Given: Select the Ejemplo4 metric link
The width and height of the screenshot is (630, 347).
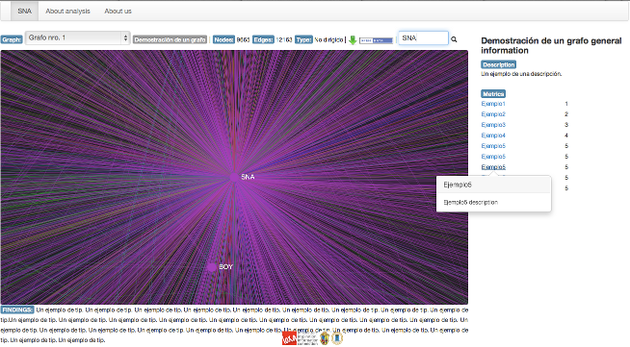Looking at the screenshot, I should pyautogui.click(x=493, y=136).
